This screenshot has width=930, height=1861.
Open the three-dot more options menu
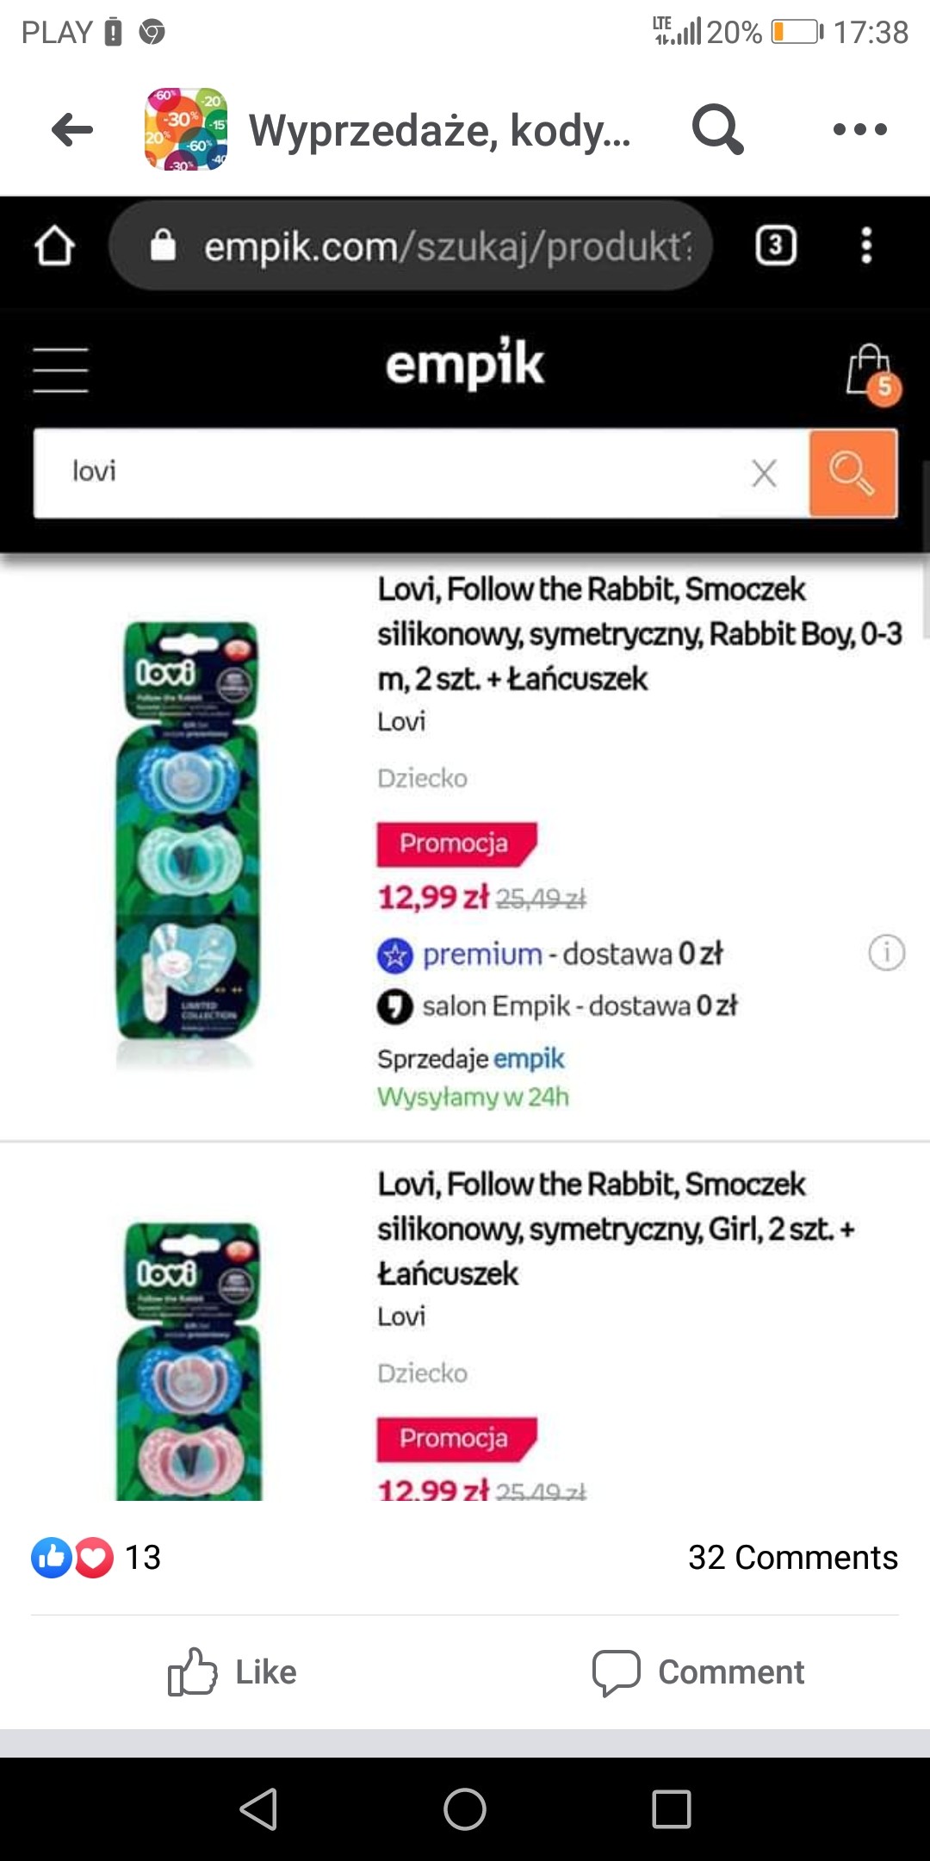click(x=859, y=130)
